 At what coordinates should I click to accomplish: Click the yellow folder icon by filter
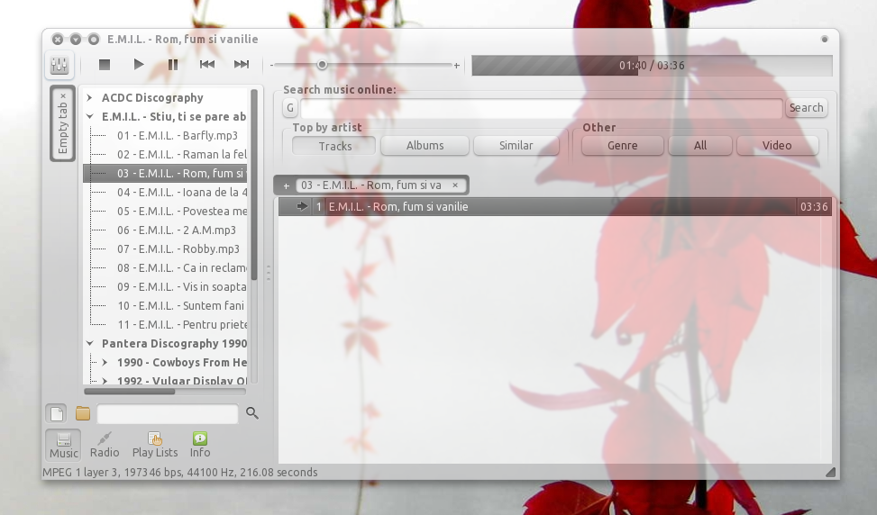[x=83, y=413]
